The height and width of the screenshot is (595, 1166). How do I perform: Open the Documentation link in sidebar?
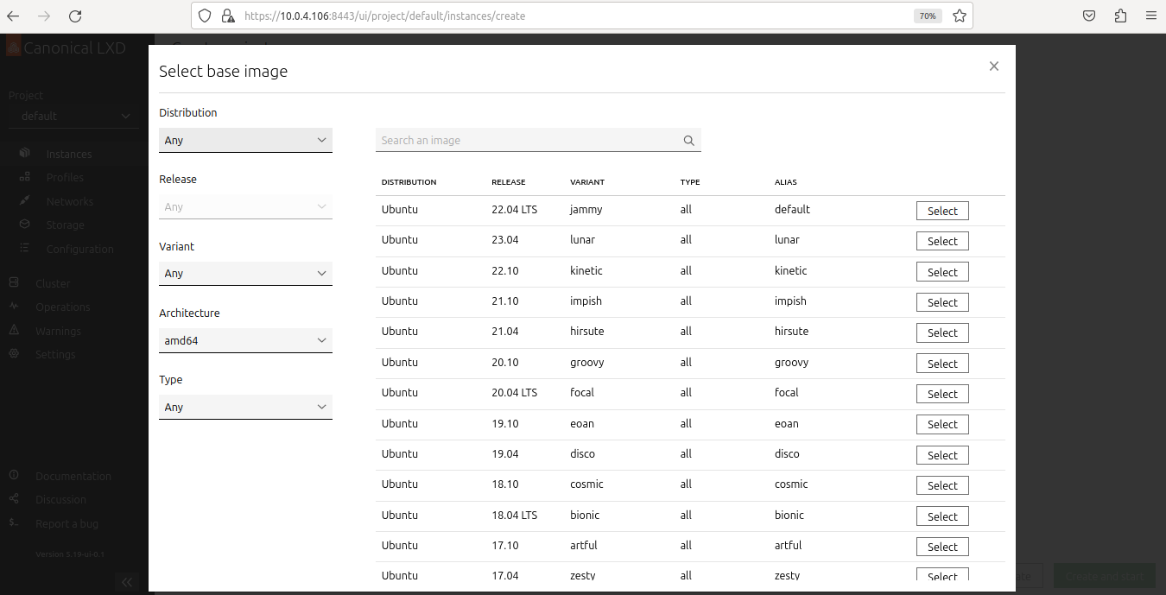click(x=73, y=476)
